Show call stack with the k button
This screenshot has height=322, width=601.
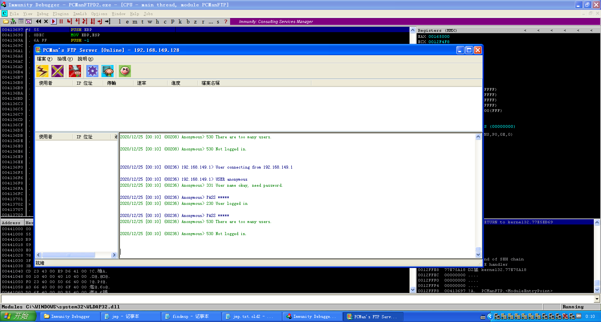[x=180, y=22]
